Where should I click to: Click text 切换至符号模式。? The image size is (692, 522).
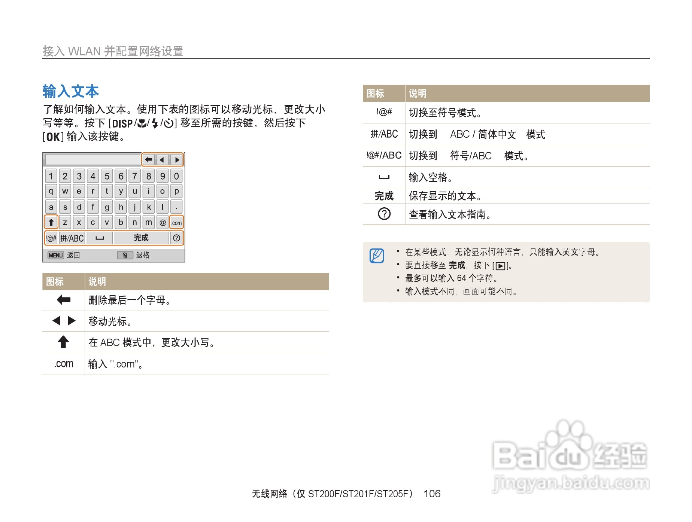tap(446, 112)
